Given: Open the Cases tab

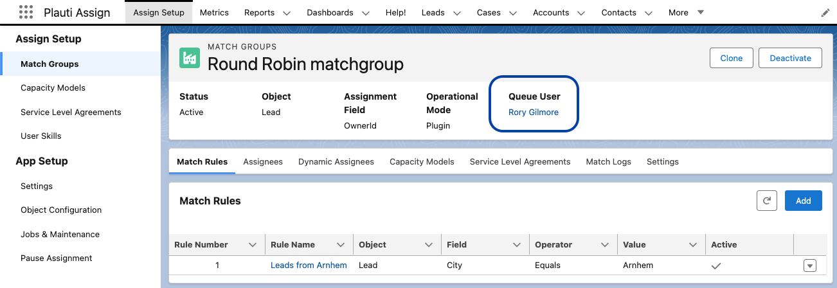Looking at the screenshot, I should (x=489, y=12).
